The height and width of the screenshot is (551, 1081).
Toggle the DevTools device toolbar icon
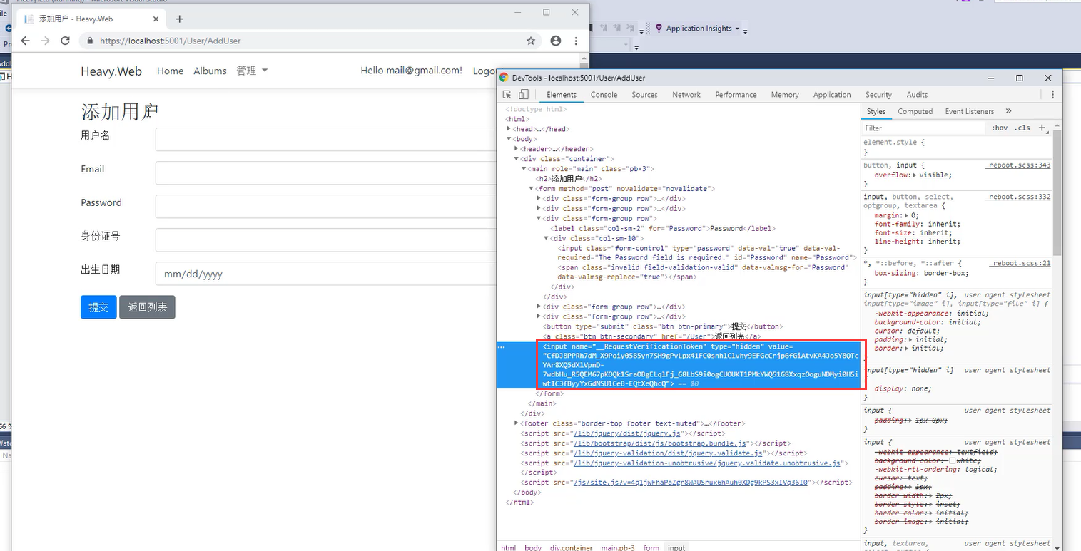click(x=523, y=94)
